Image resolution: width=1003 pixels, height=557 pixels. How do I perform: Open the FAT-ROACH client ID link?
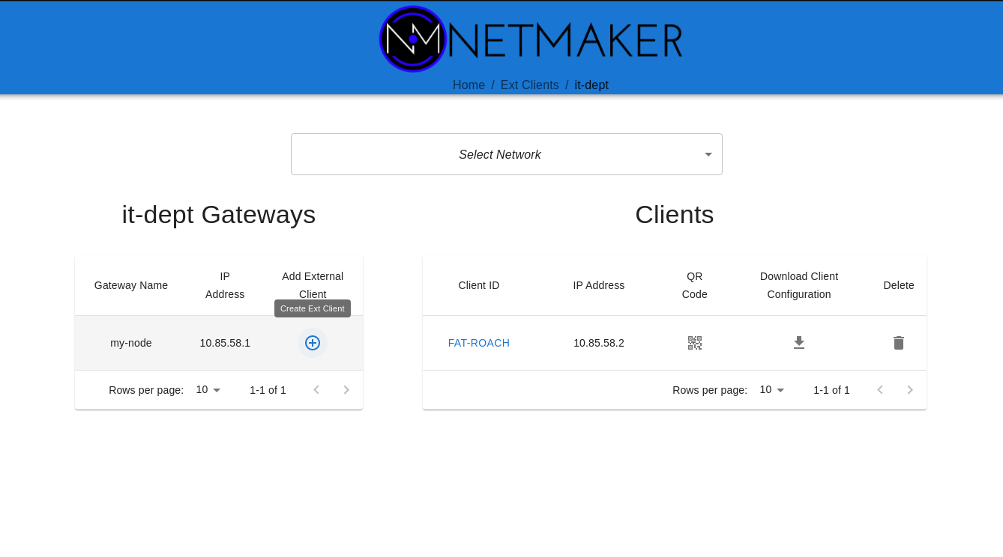pos(478,343)
